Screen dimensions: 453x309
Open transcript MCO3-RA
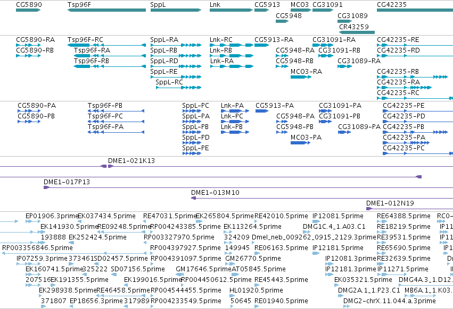[x=301, y=77]
